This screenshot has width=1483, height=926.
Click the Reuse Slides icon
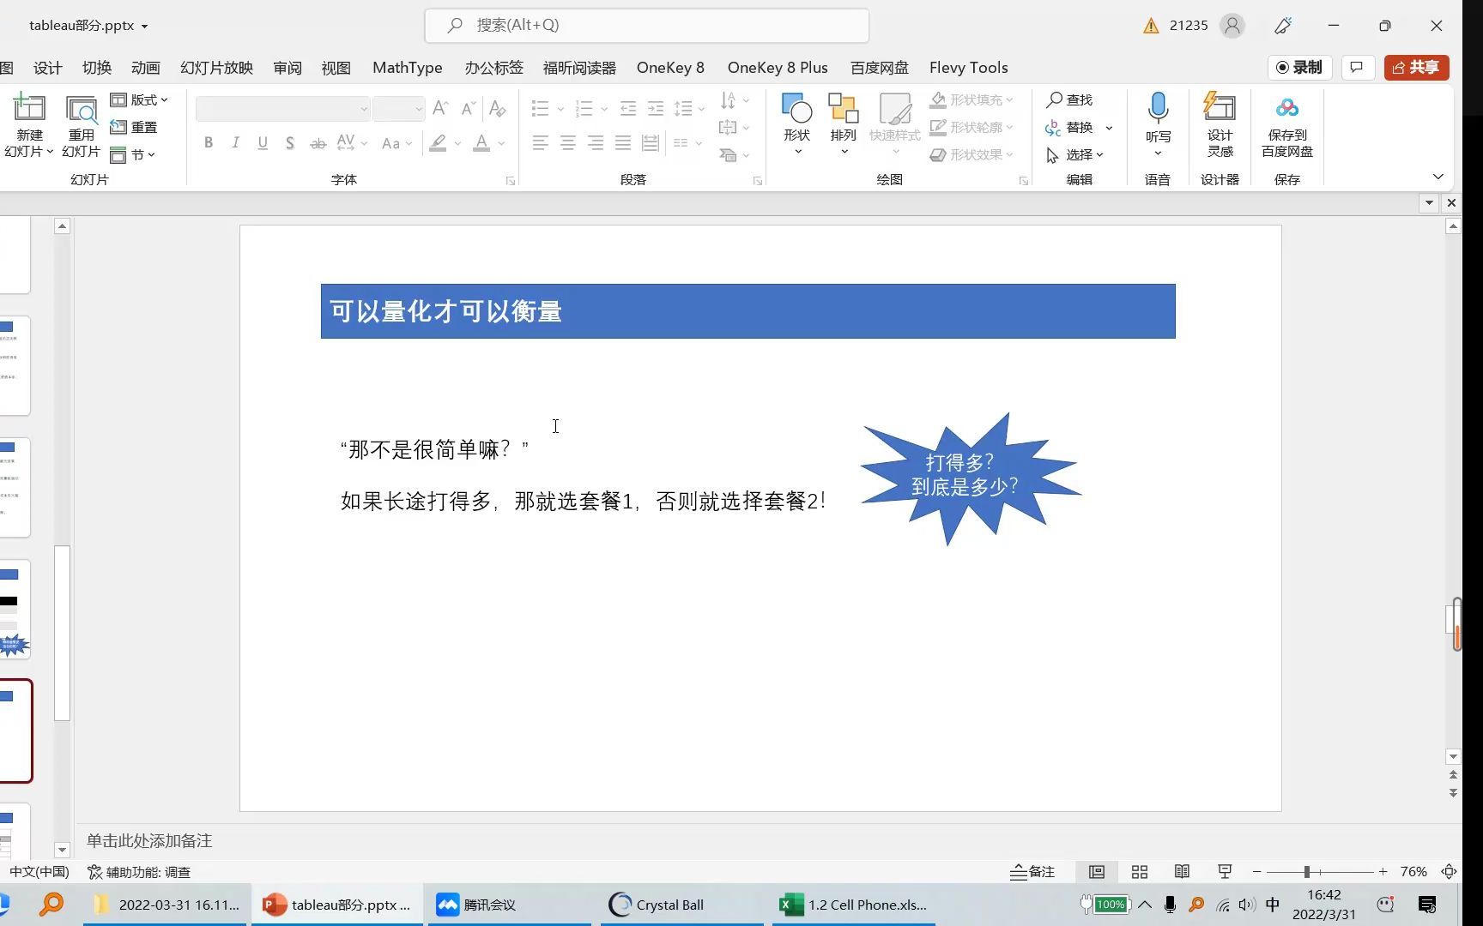coord(82,109)
